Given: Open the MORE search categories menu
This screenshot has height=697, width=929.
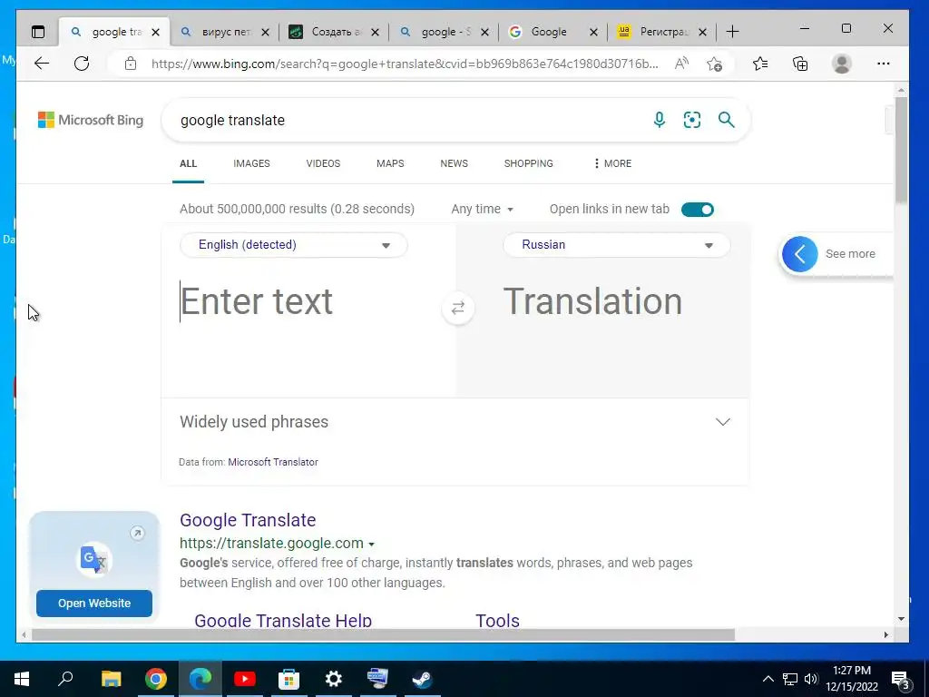Looking at the screenshot, I should pos(612,163).
